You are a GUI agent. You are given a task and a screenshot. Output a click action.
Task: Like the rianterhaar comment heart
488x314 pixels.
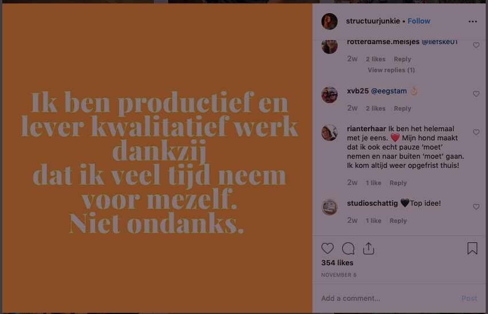[476, 132]
